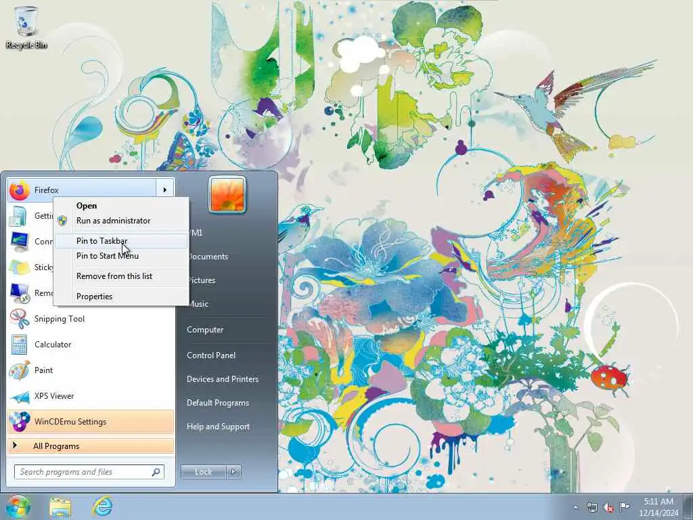Open Devices and Printers

[222, 379]
